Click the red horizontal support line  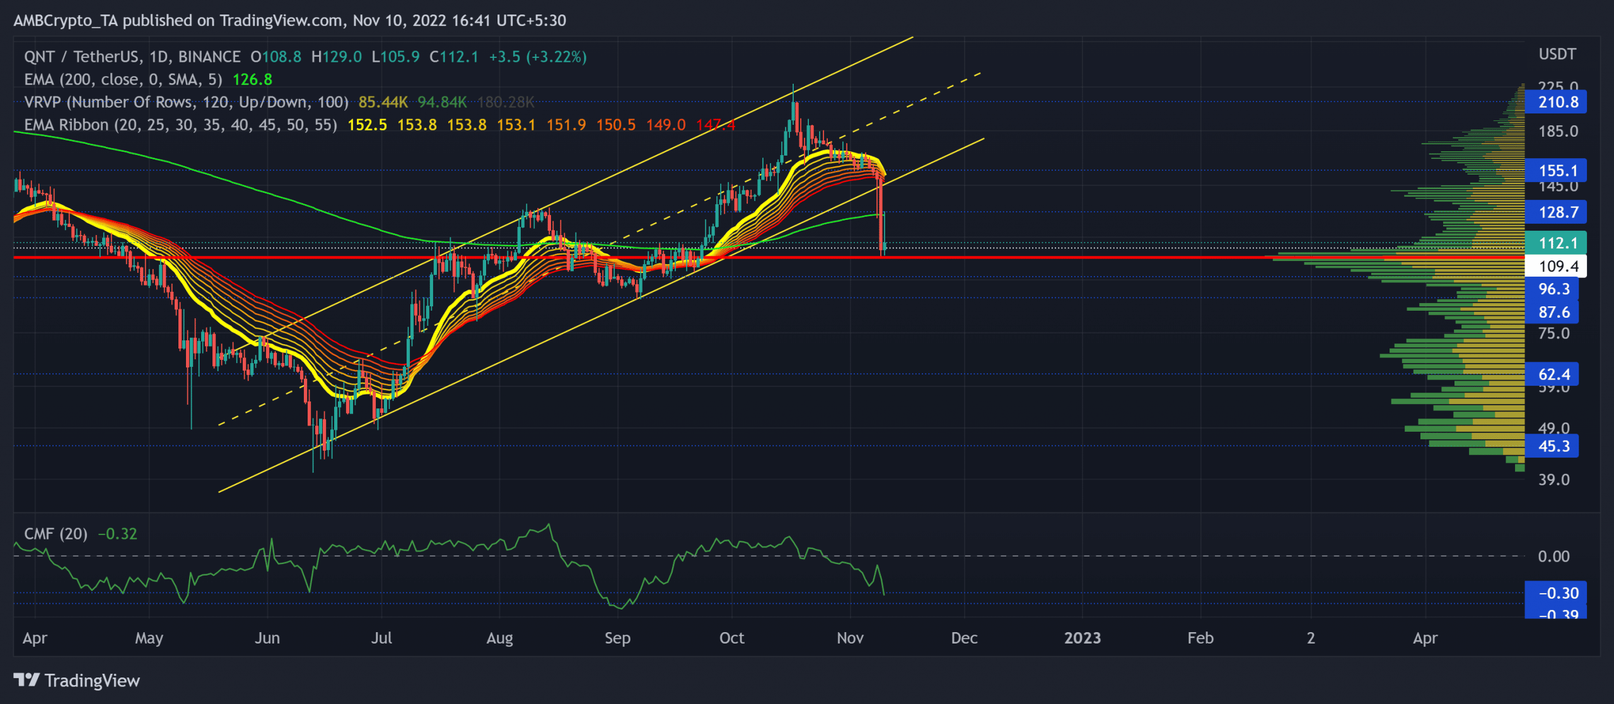click(630, 257)
